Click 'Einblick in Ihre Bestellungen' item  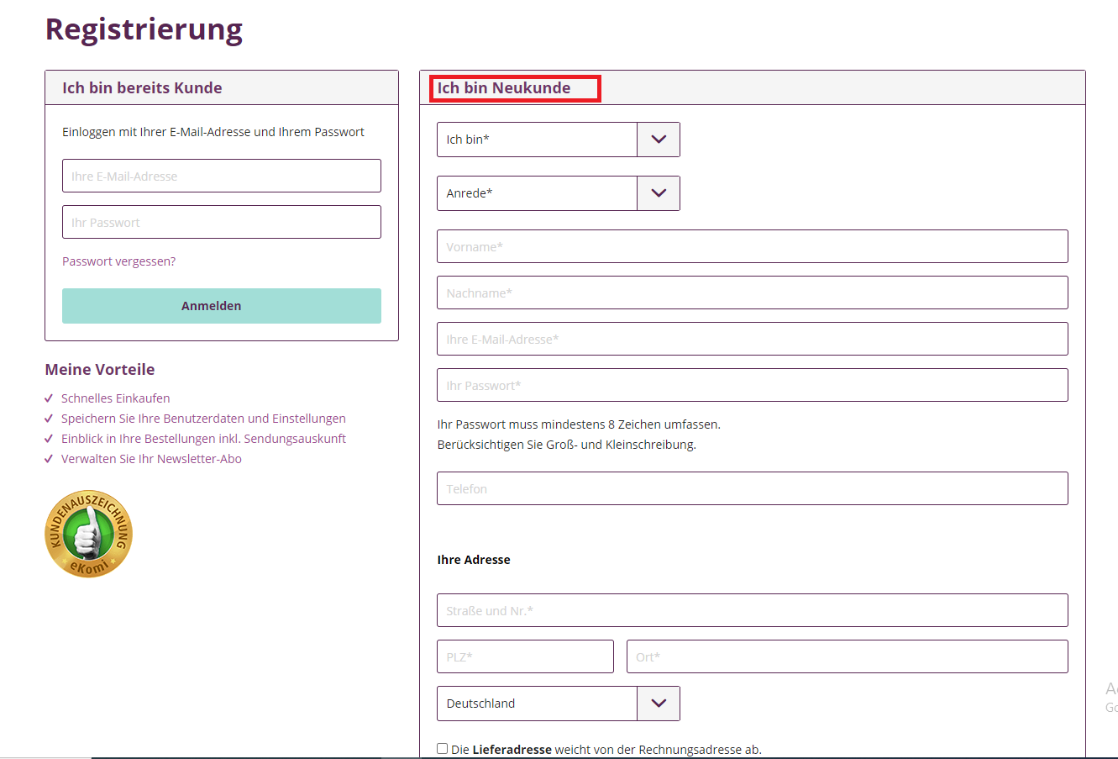click(x=203, y=439)
